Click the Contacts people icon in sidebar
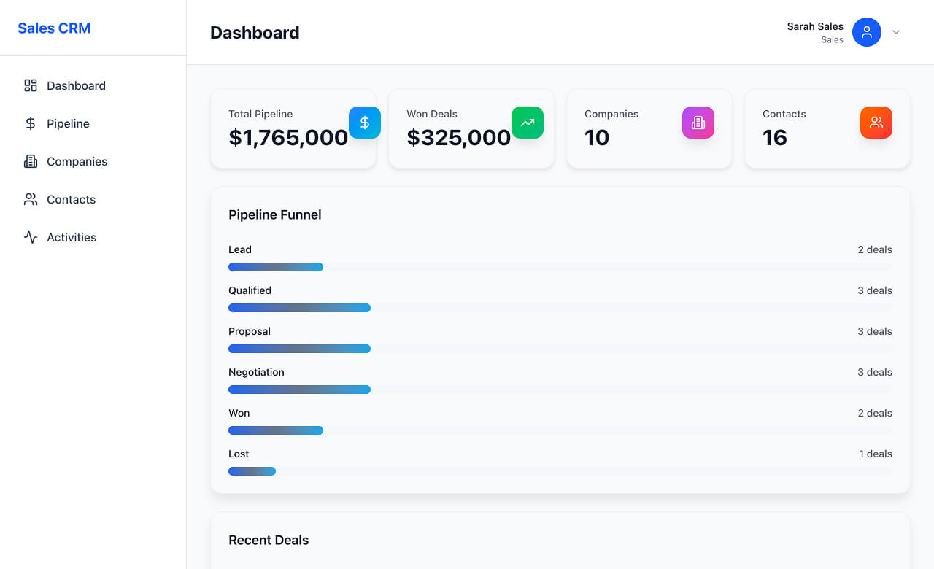934x569 pixels. [x=30, y=199]
